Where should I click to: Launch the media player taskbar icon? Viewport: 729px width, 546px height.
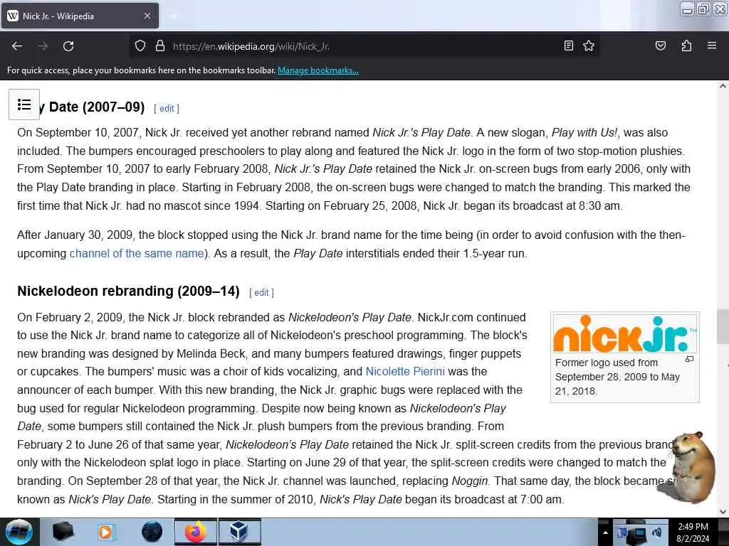pos(105,532)
